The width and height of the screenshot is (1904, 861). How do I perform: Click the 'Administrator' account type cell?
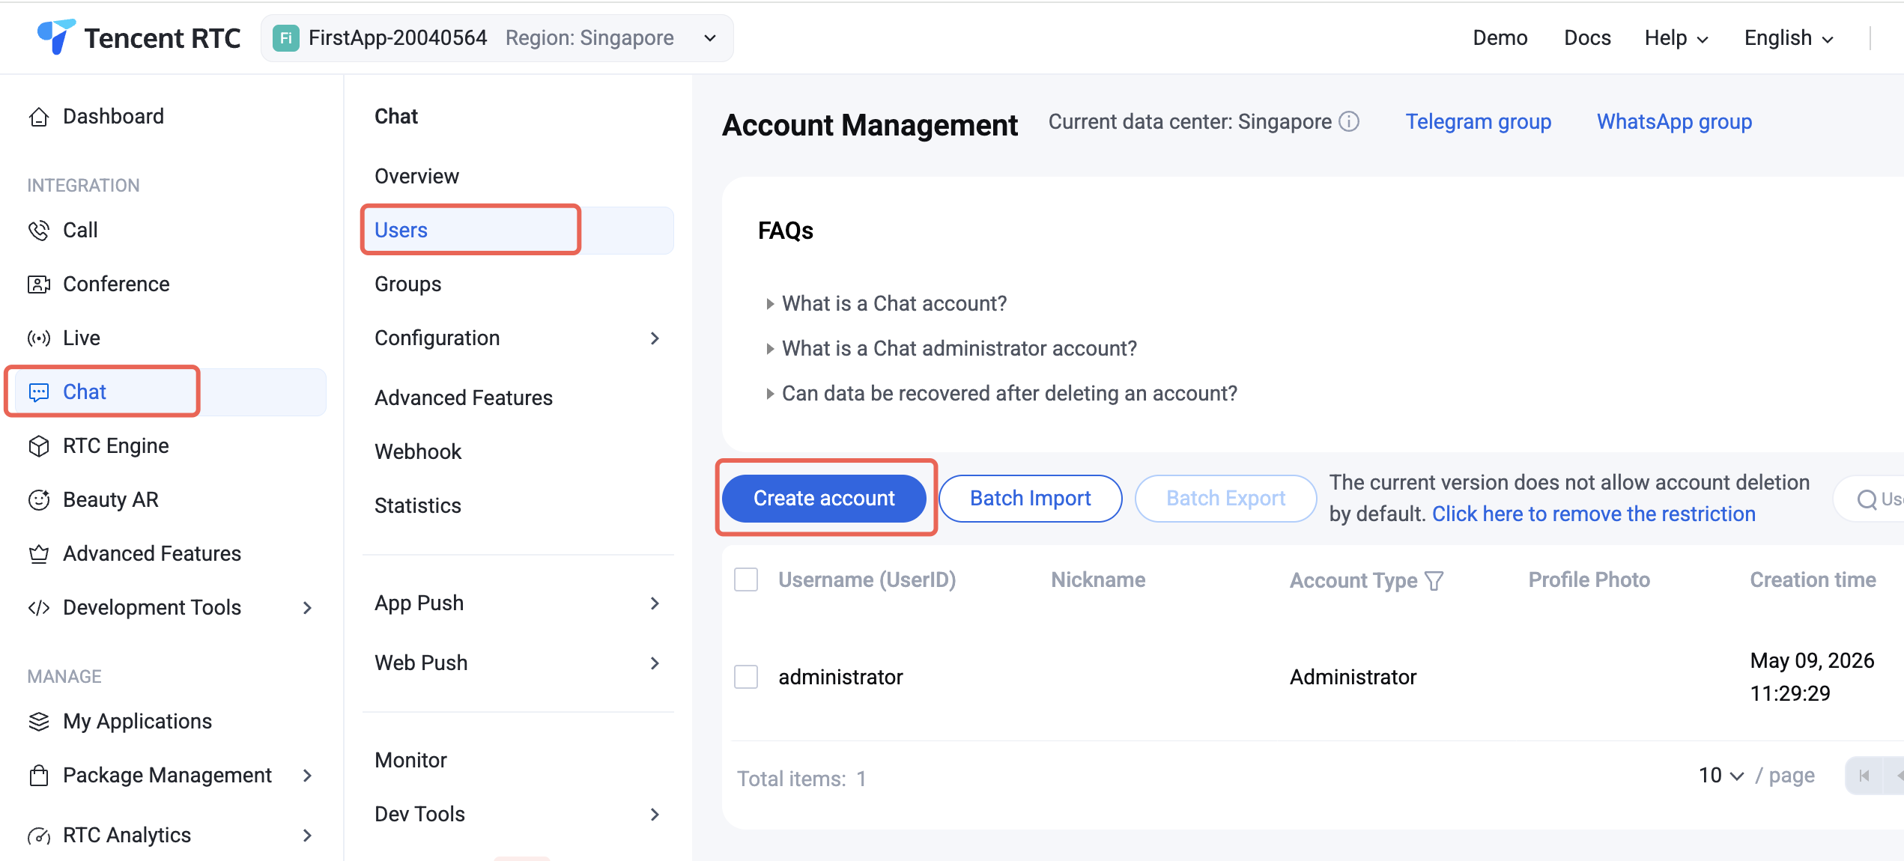[1353, 678]
